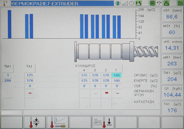Select the cylinder 3 CDF percentage field
Image resolution: width=184 pixels, height=129 pixels.
click(95, 86)
